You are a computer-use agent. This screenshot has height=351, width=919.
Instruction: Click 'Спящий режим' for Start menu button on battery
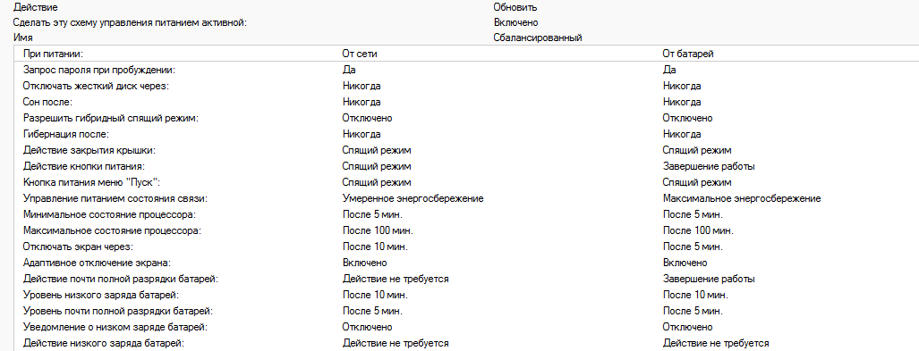click(697, 182)
